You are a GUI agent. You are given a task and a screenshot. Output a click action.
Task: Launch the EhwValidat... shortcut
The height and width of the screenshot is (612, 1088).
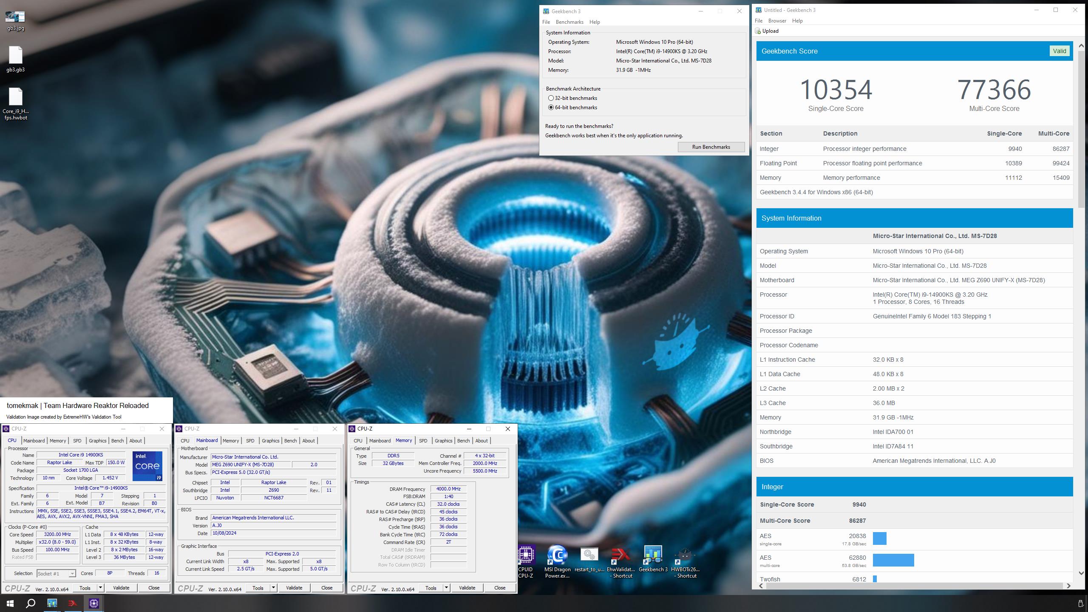tap(620, 561)
